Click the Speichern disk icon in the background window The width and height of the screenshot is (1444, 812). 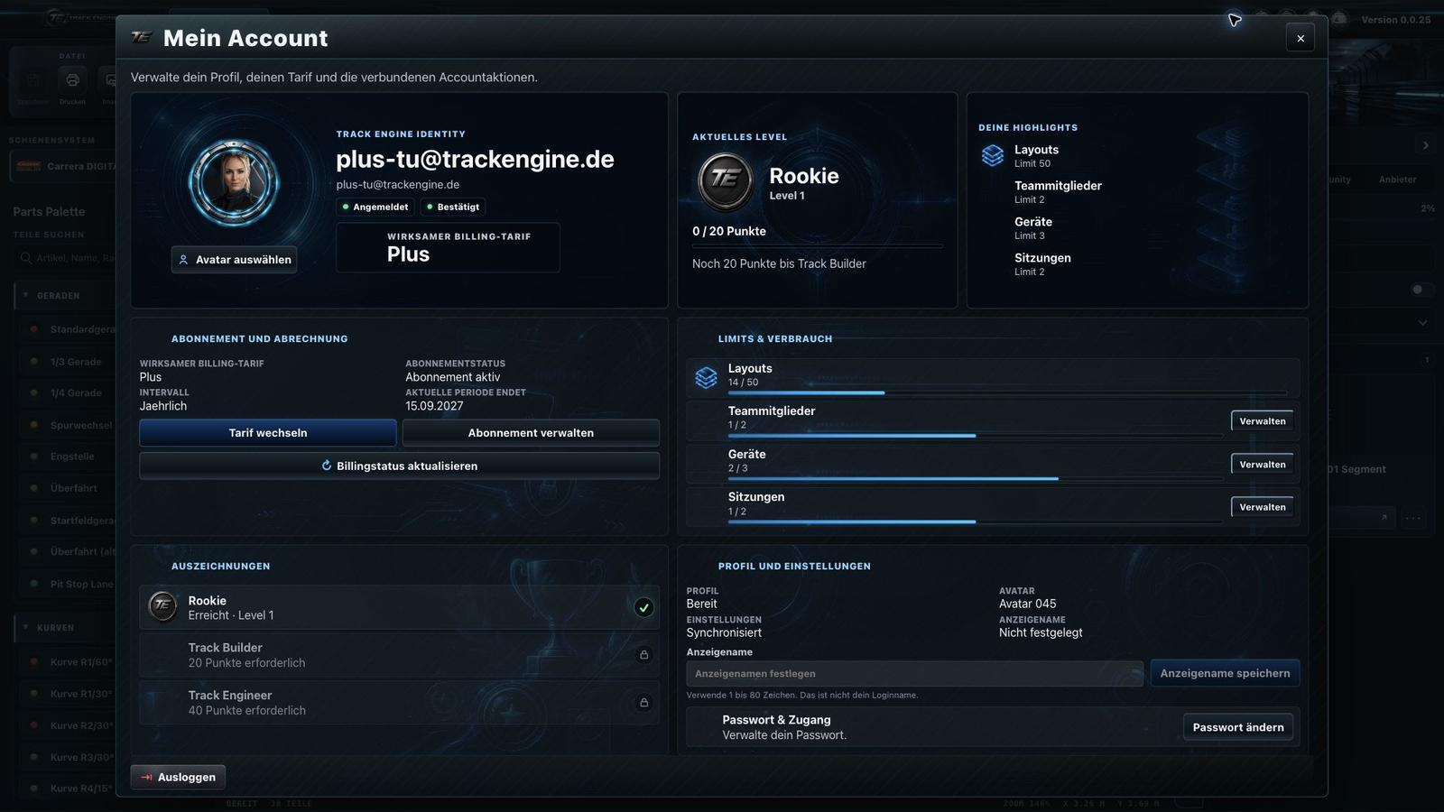point(33,80)
